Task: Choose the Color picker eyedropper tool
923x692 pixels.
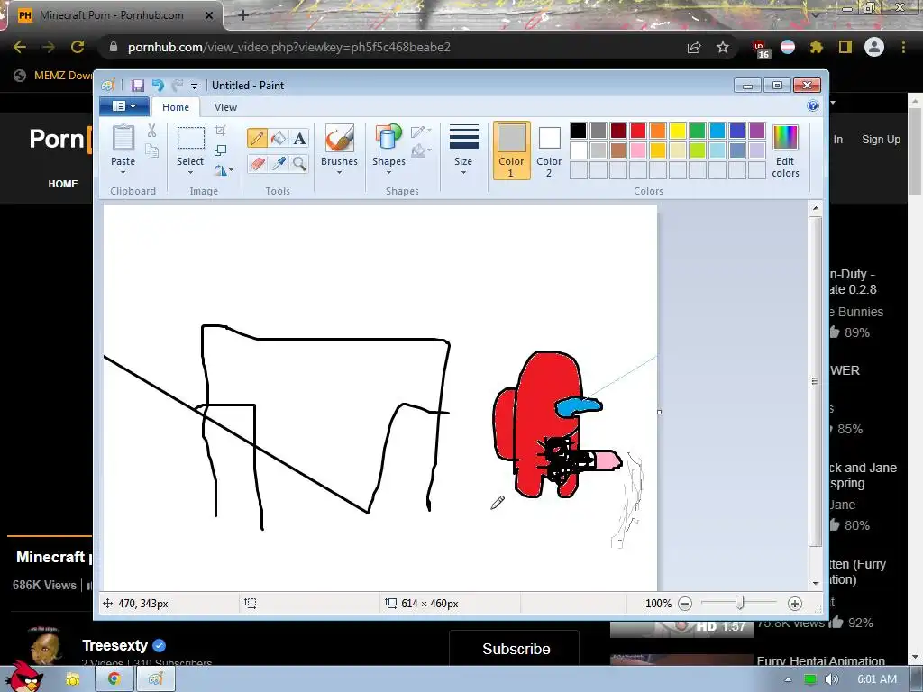Action: pyautogui.click(x=279, y=163)
